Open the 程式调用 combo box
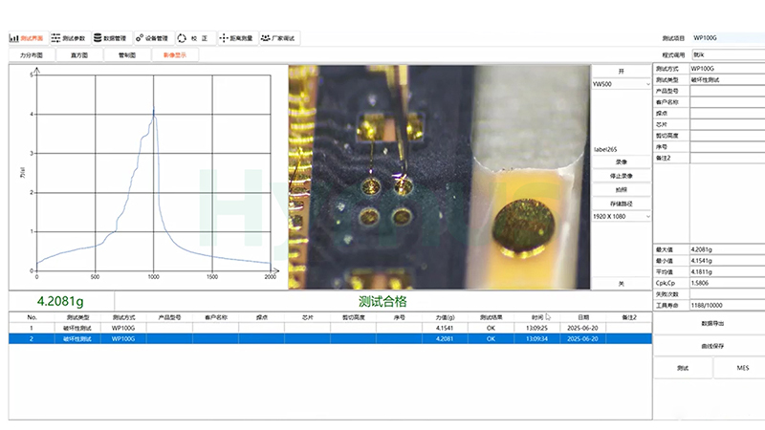 (728, 54)
